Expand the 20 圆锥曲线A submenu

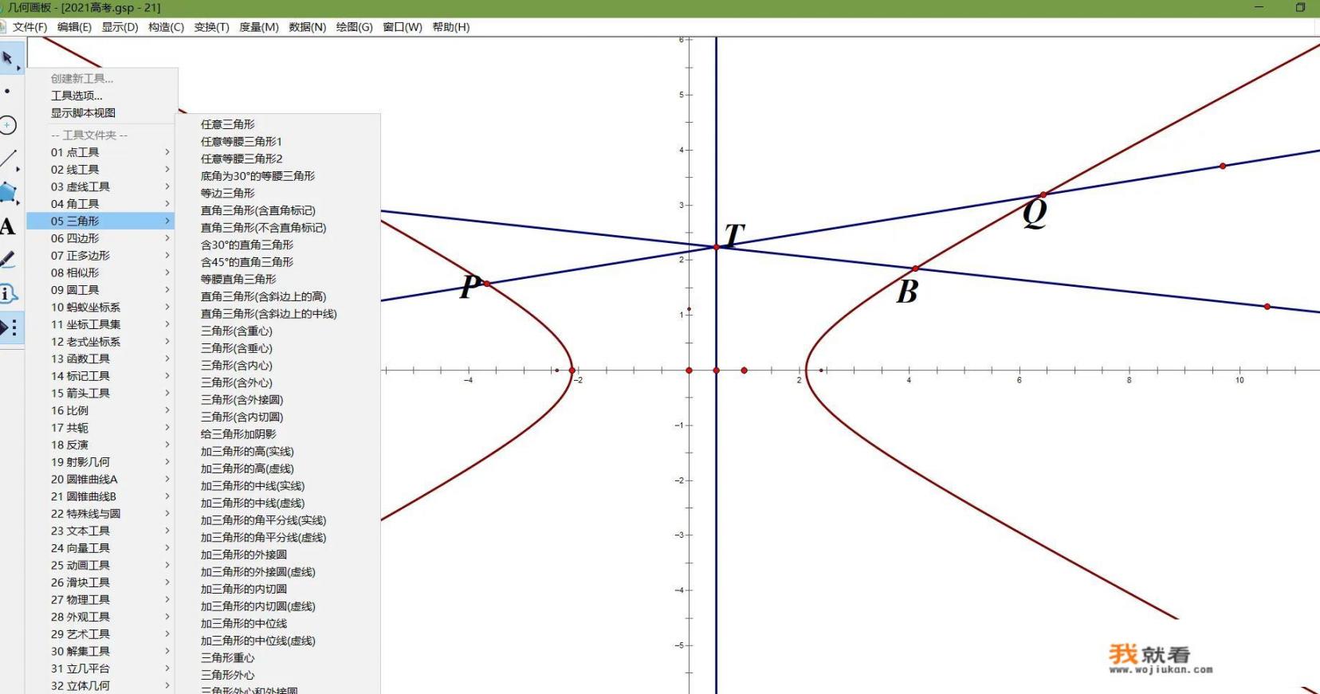pos(101,479)
